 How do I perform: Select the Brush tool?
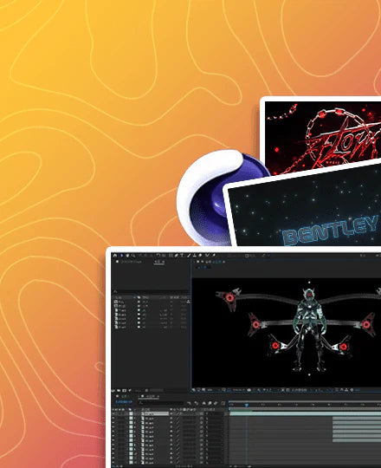pos(189,256)
